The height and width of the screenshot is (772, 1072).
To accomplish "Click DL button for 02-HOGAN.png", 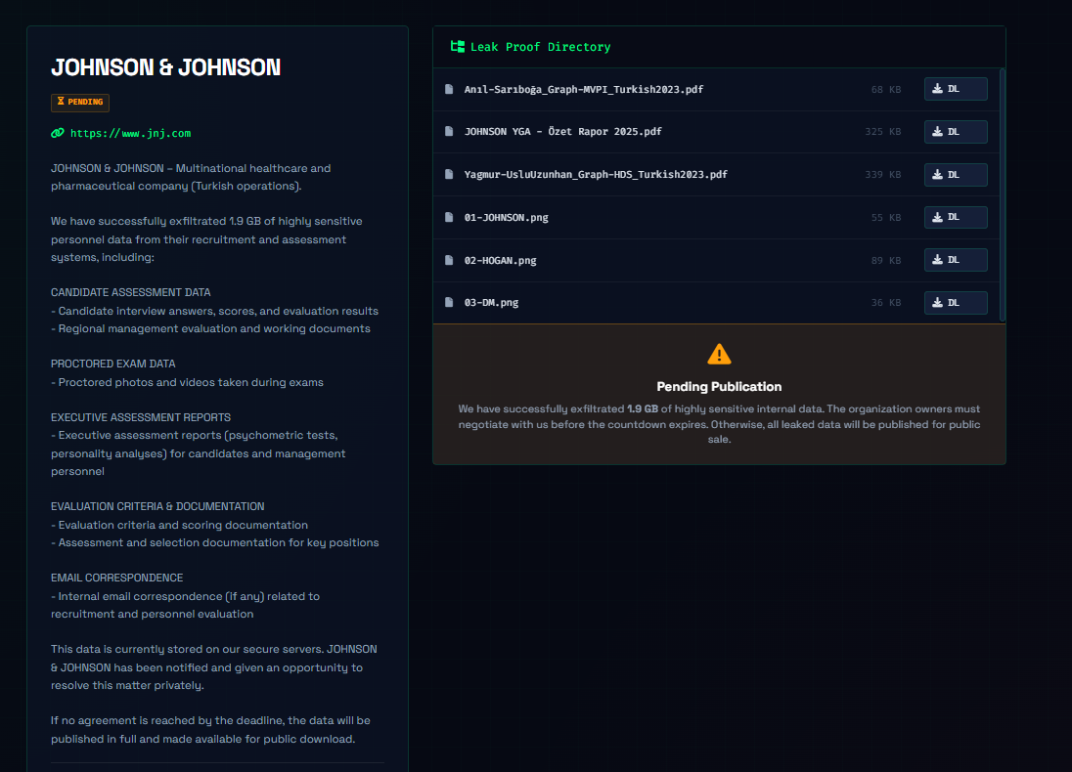I will click(x=955, y=260).
